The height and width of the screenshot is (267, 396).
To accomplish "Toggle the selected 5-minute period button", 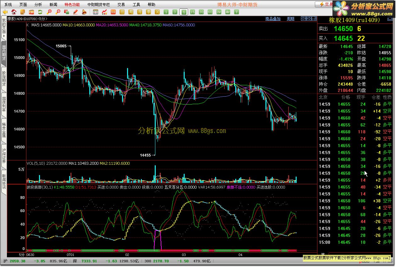I will click(184, 12).
